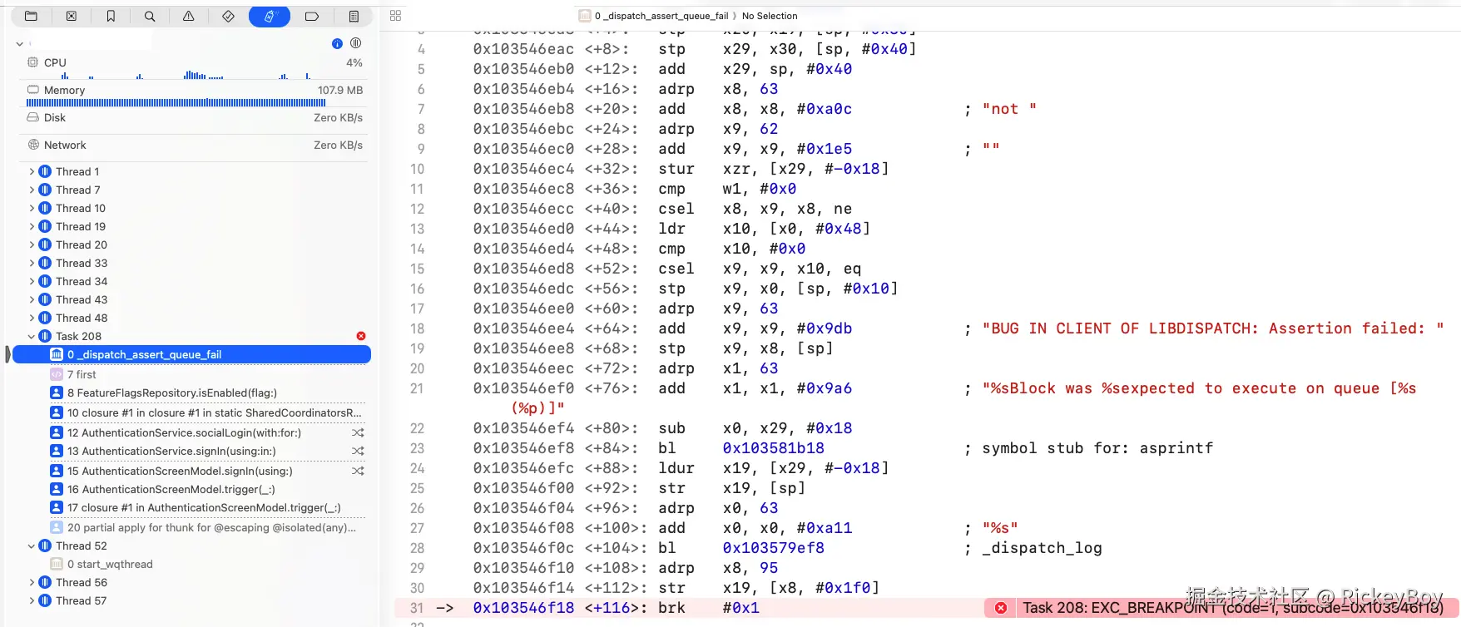This screenshot has height=627, width=1461.
Task: Click branch address 0x103579ef8
Action: tap(773, 548)
